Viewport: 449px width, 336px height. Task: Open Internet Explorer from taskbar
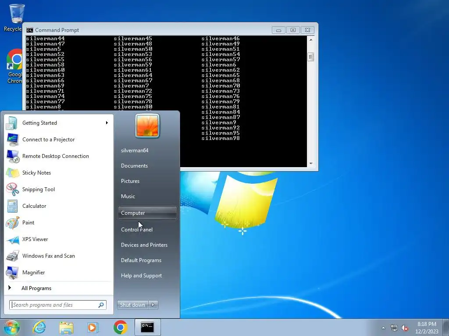39,327
